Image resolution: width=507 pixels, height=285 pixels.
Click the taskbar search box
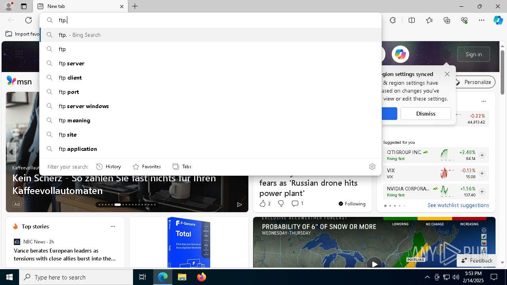[76, 277]
